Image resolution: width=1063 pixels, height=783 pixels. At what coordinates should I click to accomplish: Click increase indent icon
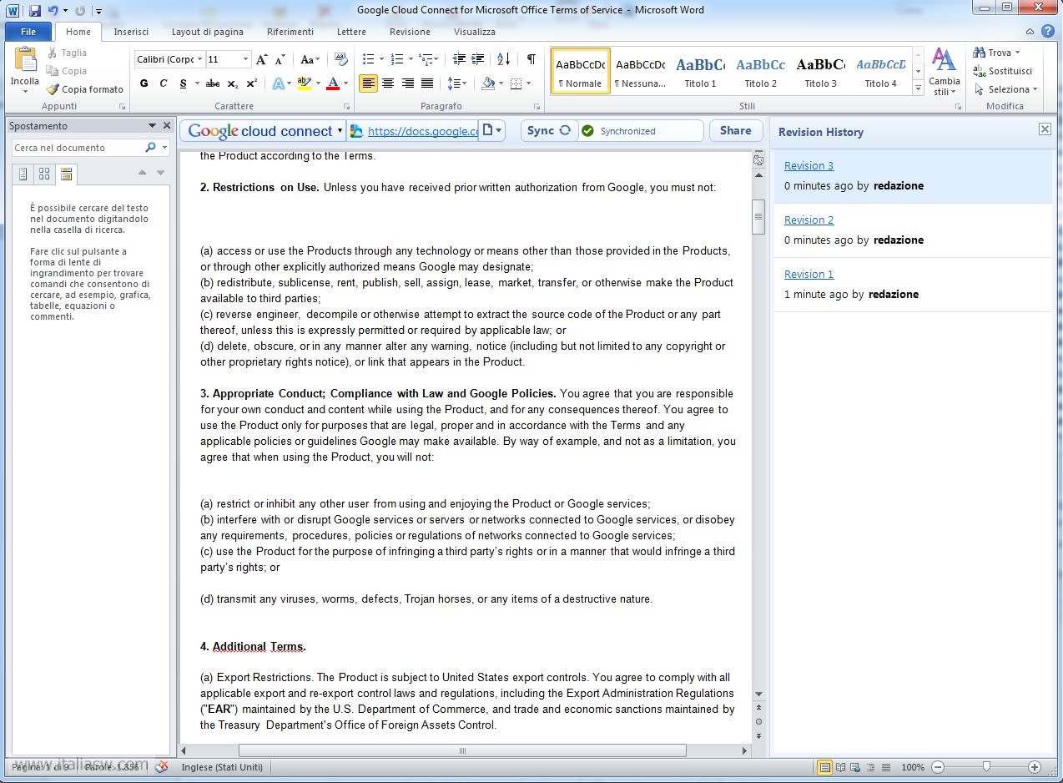pos(478,59)
